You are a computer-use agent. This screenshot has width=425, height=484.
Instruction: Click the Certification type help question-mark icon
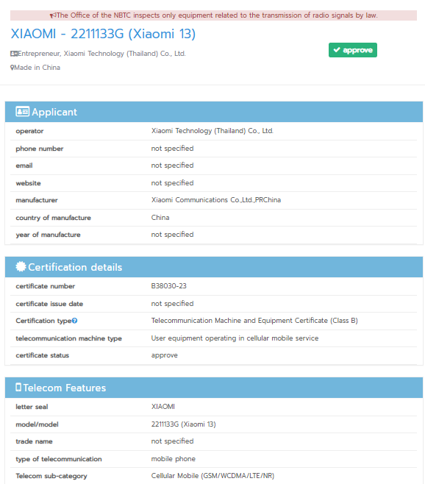(x=75, y=321)
